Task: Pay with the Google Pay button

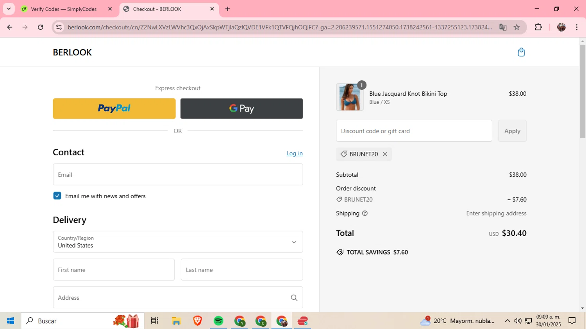Action: click(241, 108)
